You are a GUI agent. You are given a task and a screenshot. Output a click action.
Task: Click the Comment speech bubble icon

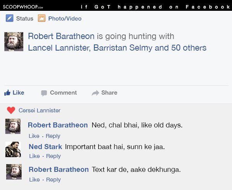[44, 93]
